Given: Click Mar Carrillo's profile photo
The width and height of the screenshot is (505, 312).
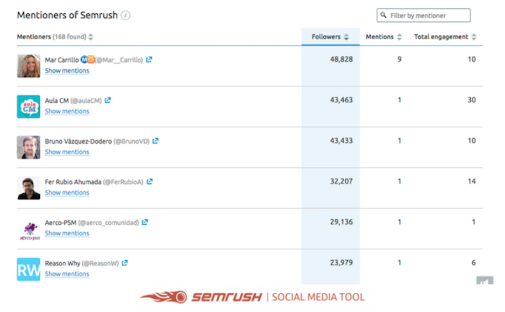Looking at the screenshot, I should tap(29, 66).
